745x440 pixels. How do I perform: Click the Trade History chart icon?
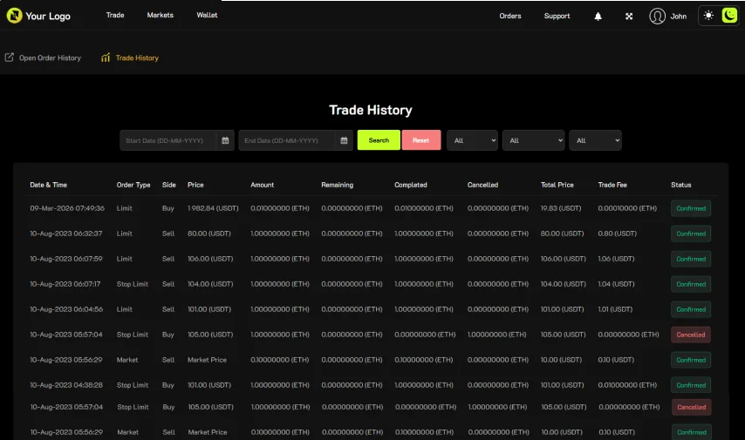106,58
